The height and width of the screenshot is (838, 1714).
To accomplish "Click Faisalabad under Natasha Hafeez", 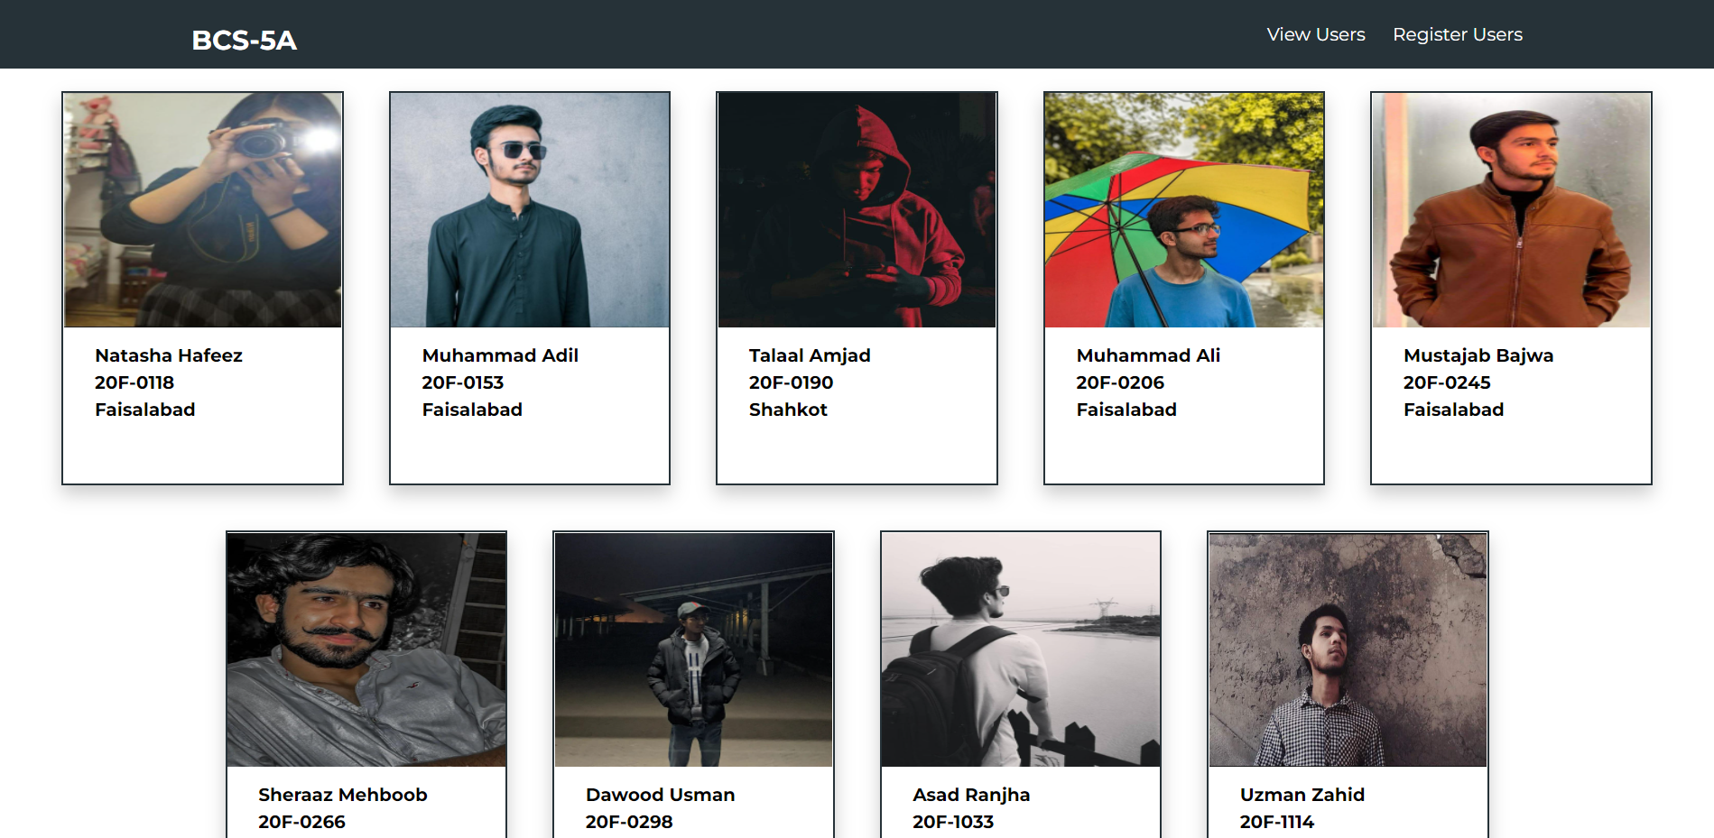I will pos(145,410).
